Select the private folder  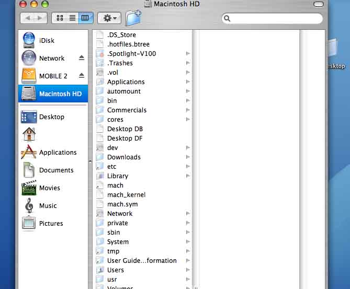pos(142,223)
